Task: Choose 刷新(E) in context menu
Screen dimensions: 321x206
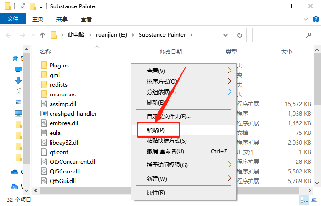Action: 184,102
